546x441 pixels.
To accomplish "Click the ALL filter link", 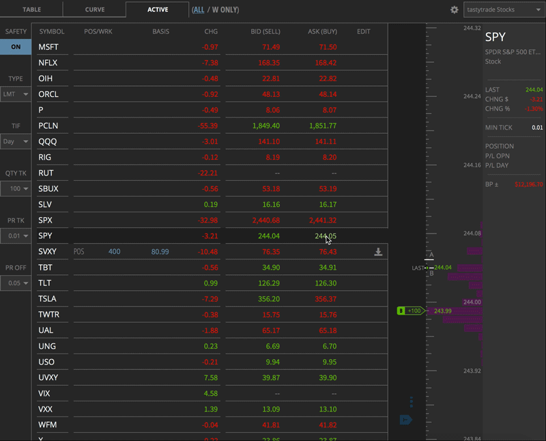I will click(x=198, y=10).
